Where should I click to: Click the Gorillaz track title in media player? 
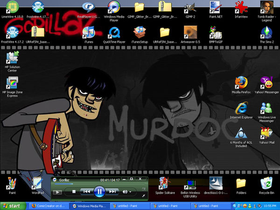[x=64, y=180]
